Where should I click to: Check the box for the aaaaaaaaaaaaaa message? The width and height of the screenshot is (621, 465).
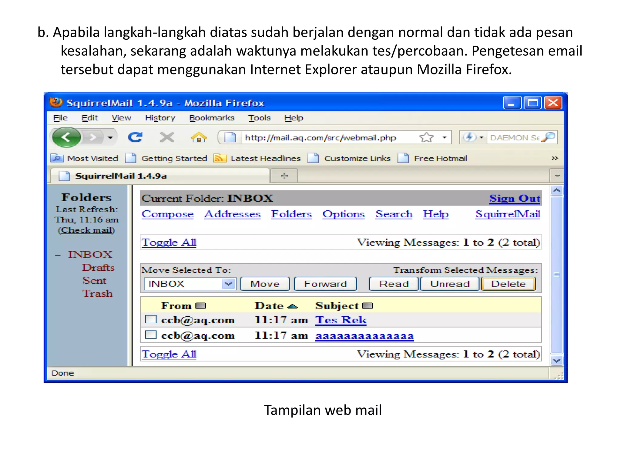point(151,335)
